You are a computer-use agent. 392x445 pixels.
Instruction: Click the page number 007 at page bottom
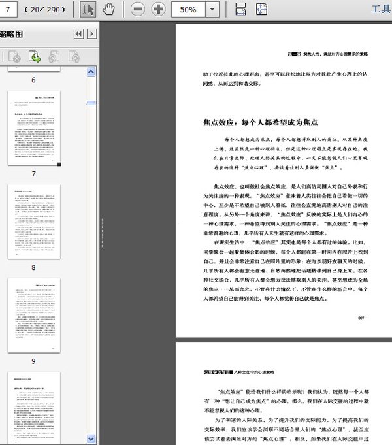pos(362,318)
